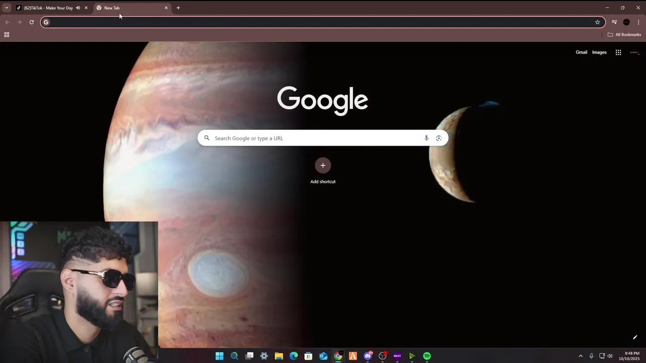The image size is (646, 363).
Task: Open the Google apps grid
Action: [x=618, y=52]
